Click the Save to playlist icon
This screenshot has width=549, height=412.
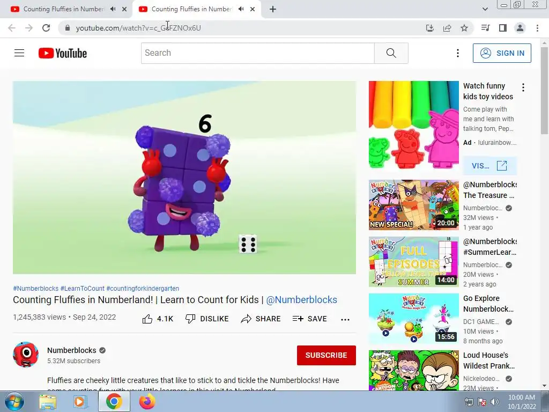[298, 319]
